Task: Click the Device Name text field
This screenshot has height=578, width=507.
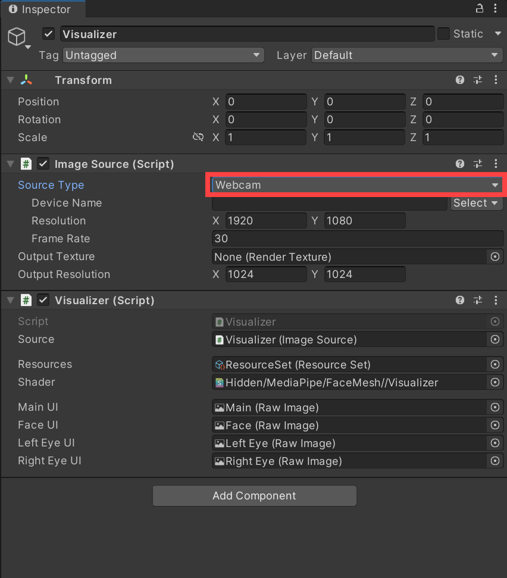Action: 330,203
